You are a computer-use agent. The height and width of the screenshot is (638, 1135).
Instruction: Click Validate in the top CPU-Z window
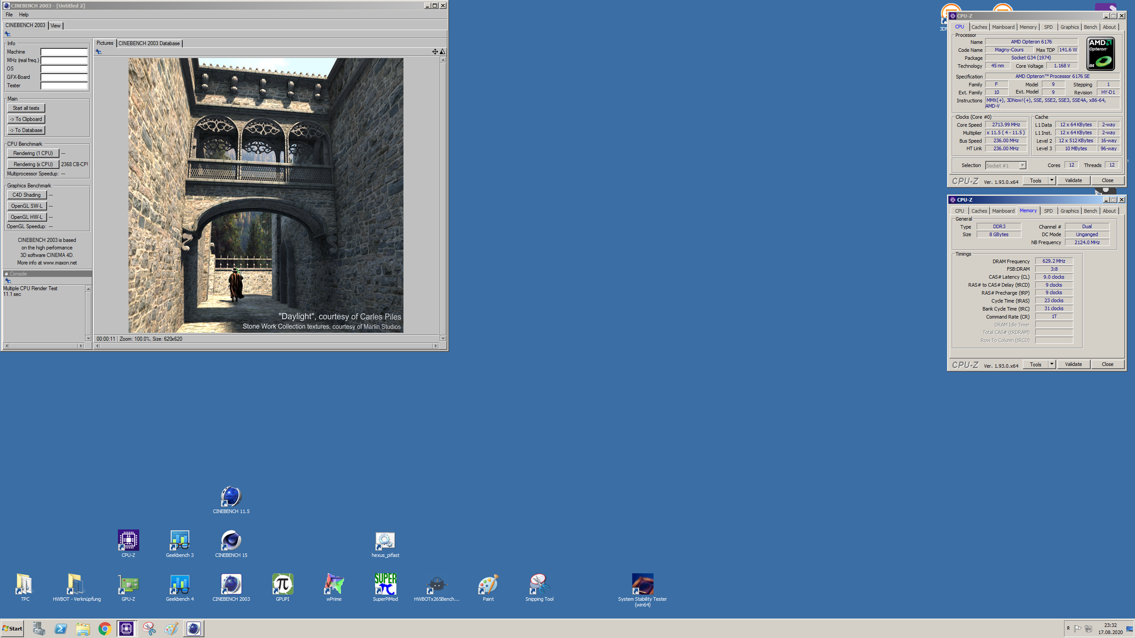pyautogui.click(x=1073, y=180)
